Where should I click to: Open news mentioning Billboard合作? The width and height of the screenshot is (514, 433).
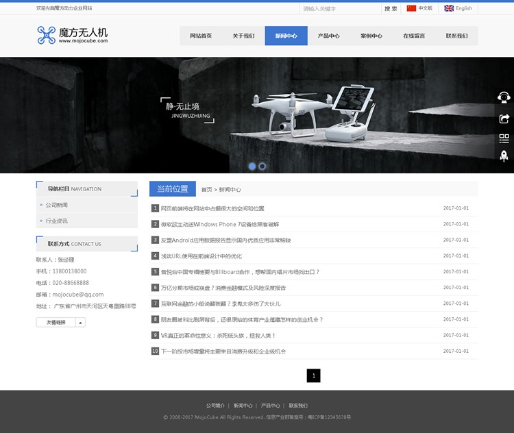[240, 272]
